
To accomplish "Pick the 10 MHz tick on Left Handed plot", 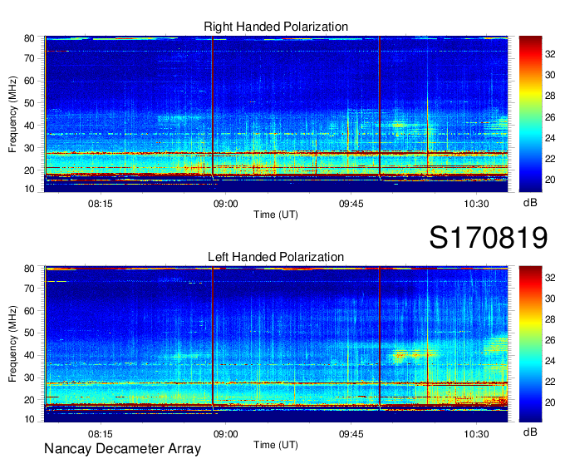I will [29, 419].
